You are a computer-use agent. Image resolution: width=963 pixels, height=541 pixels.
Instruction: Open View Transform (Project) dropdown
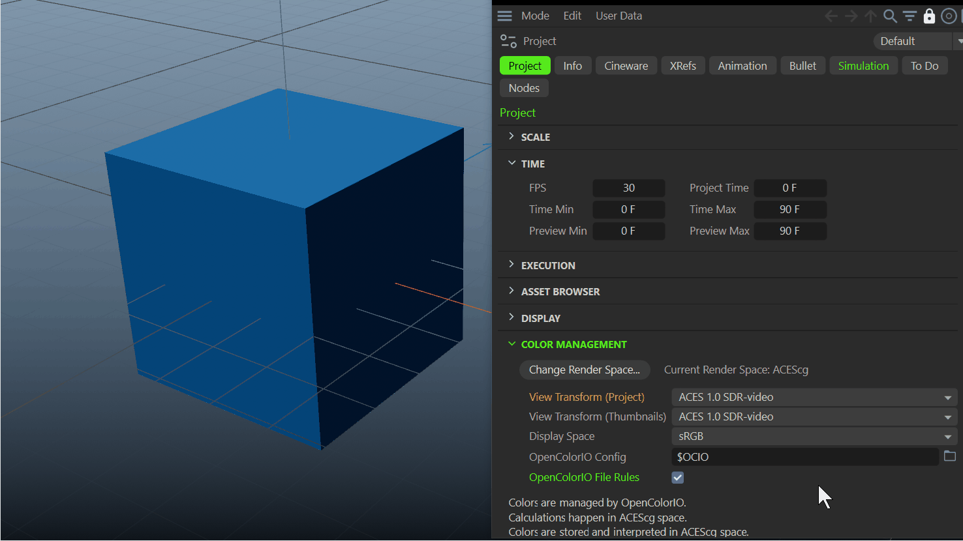tap(814, 397)
